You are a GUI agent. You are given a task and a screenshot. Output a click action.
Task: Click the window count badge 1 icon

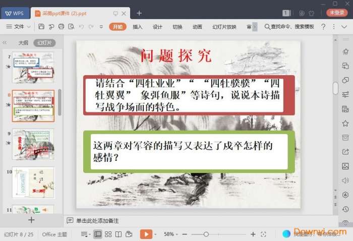tap(286, 13)
